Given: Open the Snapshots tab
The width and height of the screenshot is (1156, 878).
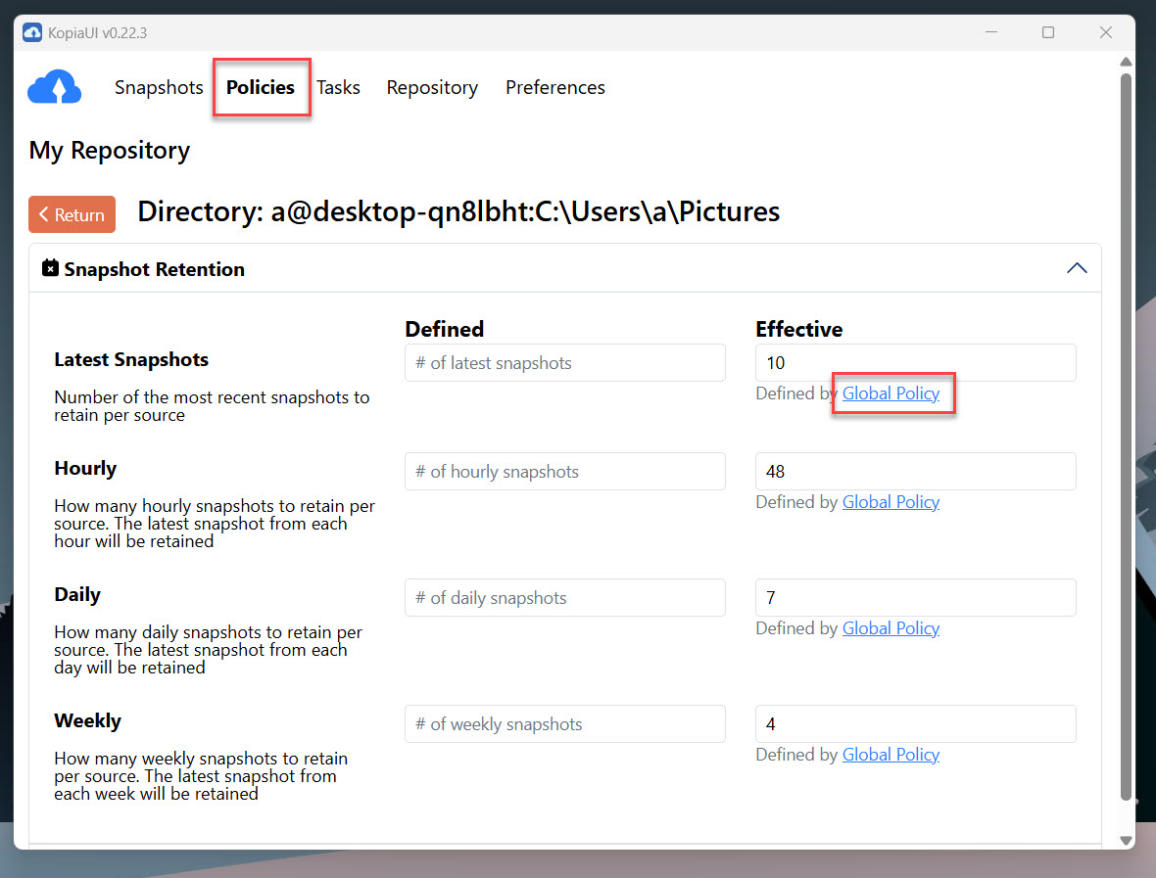Looking at the screenshot, I should pos(159,87).
